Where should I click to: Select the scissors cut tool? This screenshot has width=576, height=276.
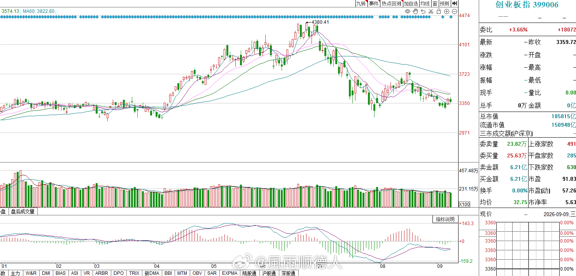click(431, 11)
